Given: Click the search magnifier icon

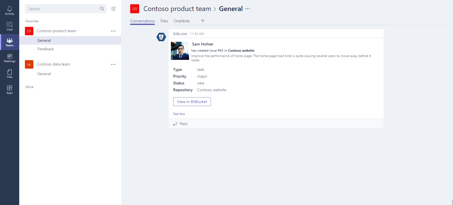Looking at the screenshot, I should click(x=102, y=9).
